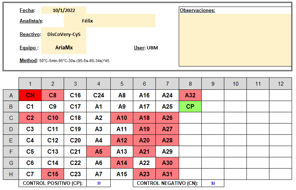This screenshot has width=296, height=190.
Task: Select column header 8
Action: pos(190,84)
